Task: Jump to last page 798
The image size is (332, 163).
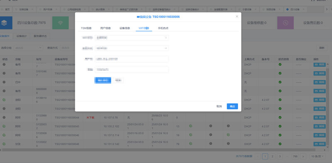Action: [295, 156]
